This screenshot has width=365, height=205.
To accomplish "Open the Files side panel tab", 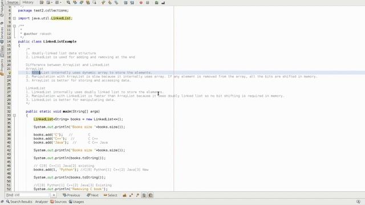I will [2, 51].
